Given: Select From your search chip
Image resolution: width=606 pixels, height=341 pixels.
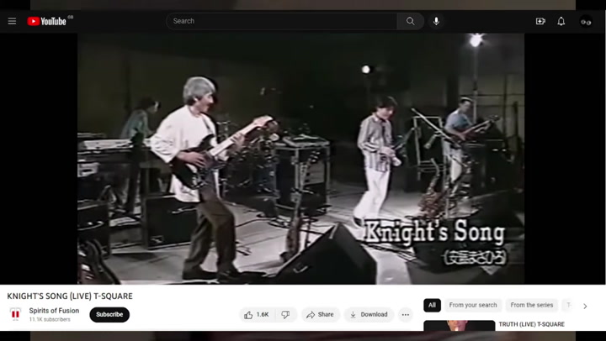Looking at the screenshot, I should pyautogui.click(x=473, y=305).
